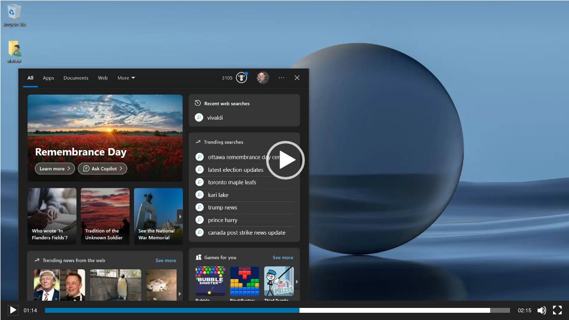Open the penguin news thumbnail

click(116, 285)
